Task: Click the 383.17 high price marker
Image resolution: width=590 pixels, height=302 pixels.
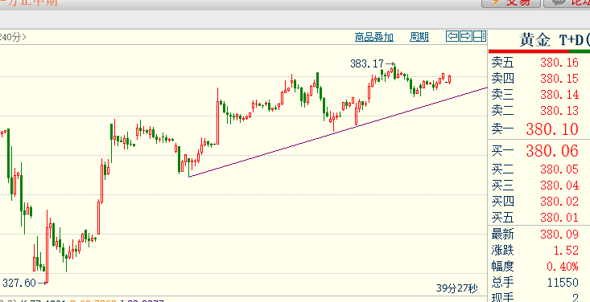Action: point(372,64)
